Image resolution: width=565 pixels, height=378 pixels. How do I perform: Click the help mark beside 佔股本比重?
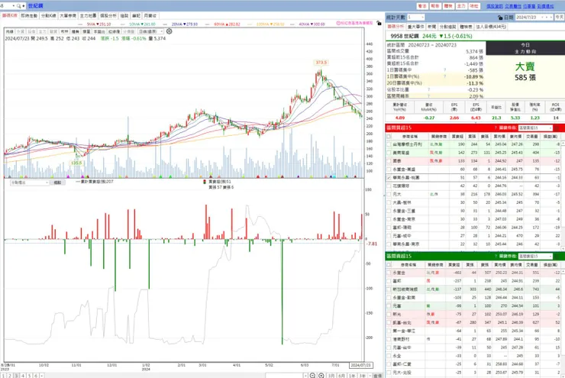(x=428, y=89)
